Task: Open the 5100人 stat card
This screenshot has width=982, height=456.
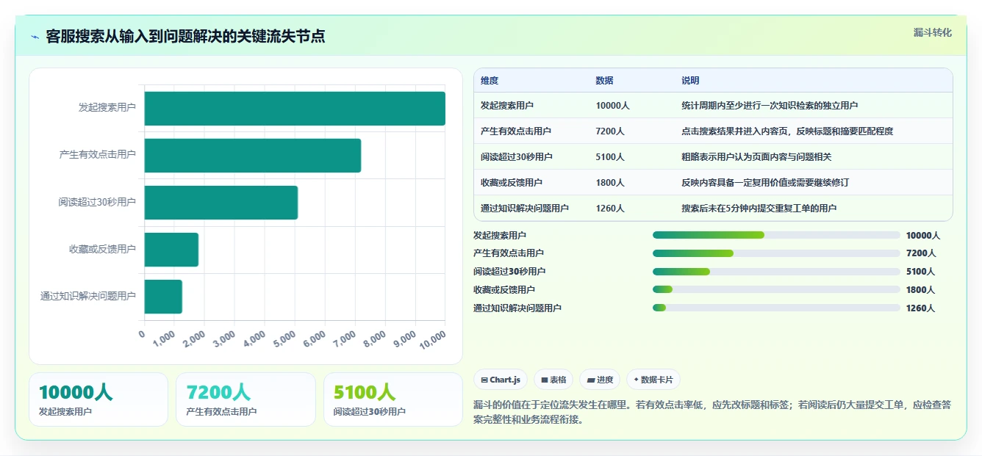Action: [393, 399]
